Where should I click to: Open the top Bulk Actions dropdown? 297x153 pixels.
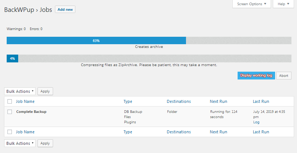coord(20,91)
